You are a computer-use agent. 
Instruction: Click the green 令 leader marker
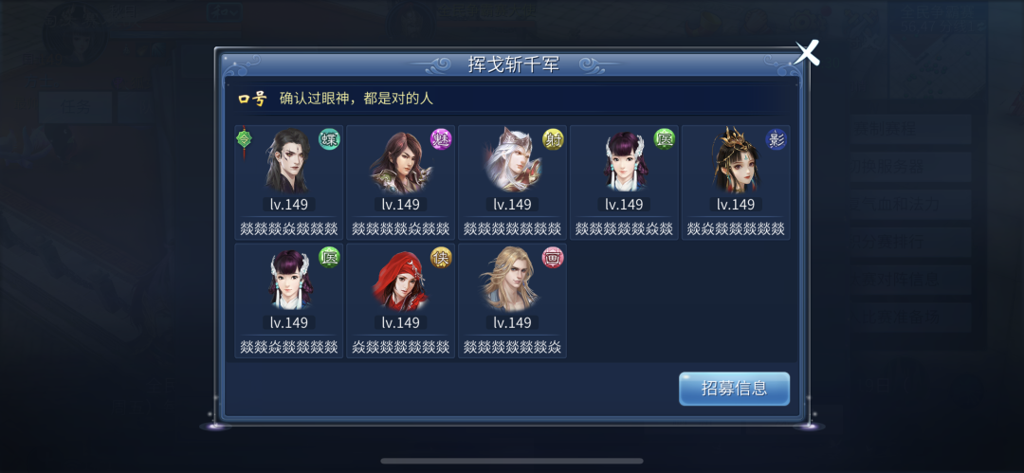click(244, 138)
